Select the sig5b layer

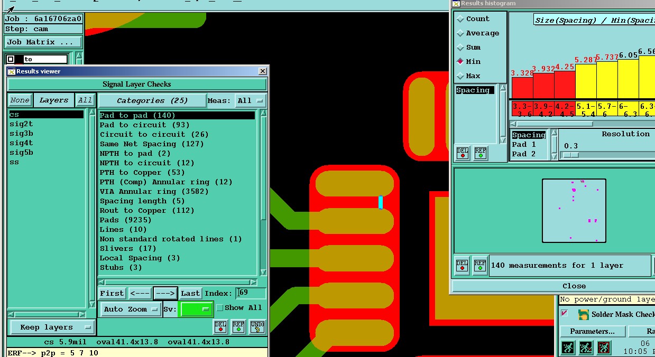click(x=46, y=153)
